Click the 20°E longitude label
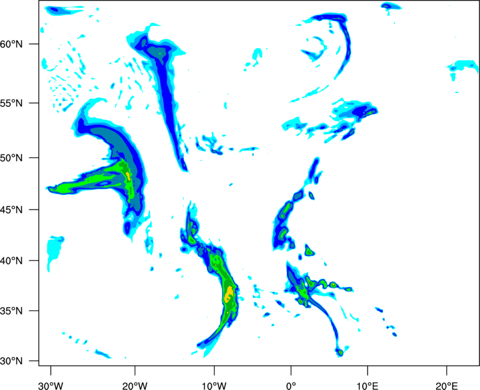The image size is (480, 390). coord(446,386)
